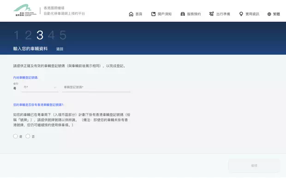Click step number 5 in progress indicator
This screenshot has width=286, height=178.
[63, 35]
